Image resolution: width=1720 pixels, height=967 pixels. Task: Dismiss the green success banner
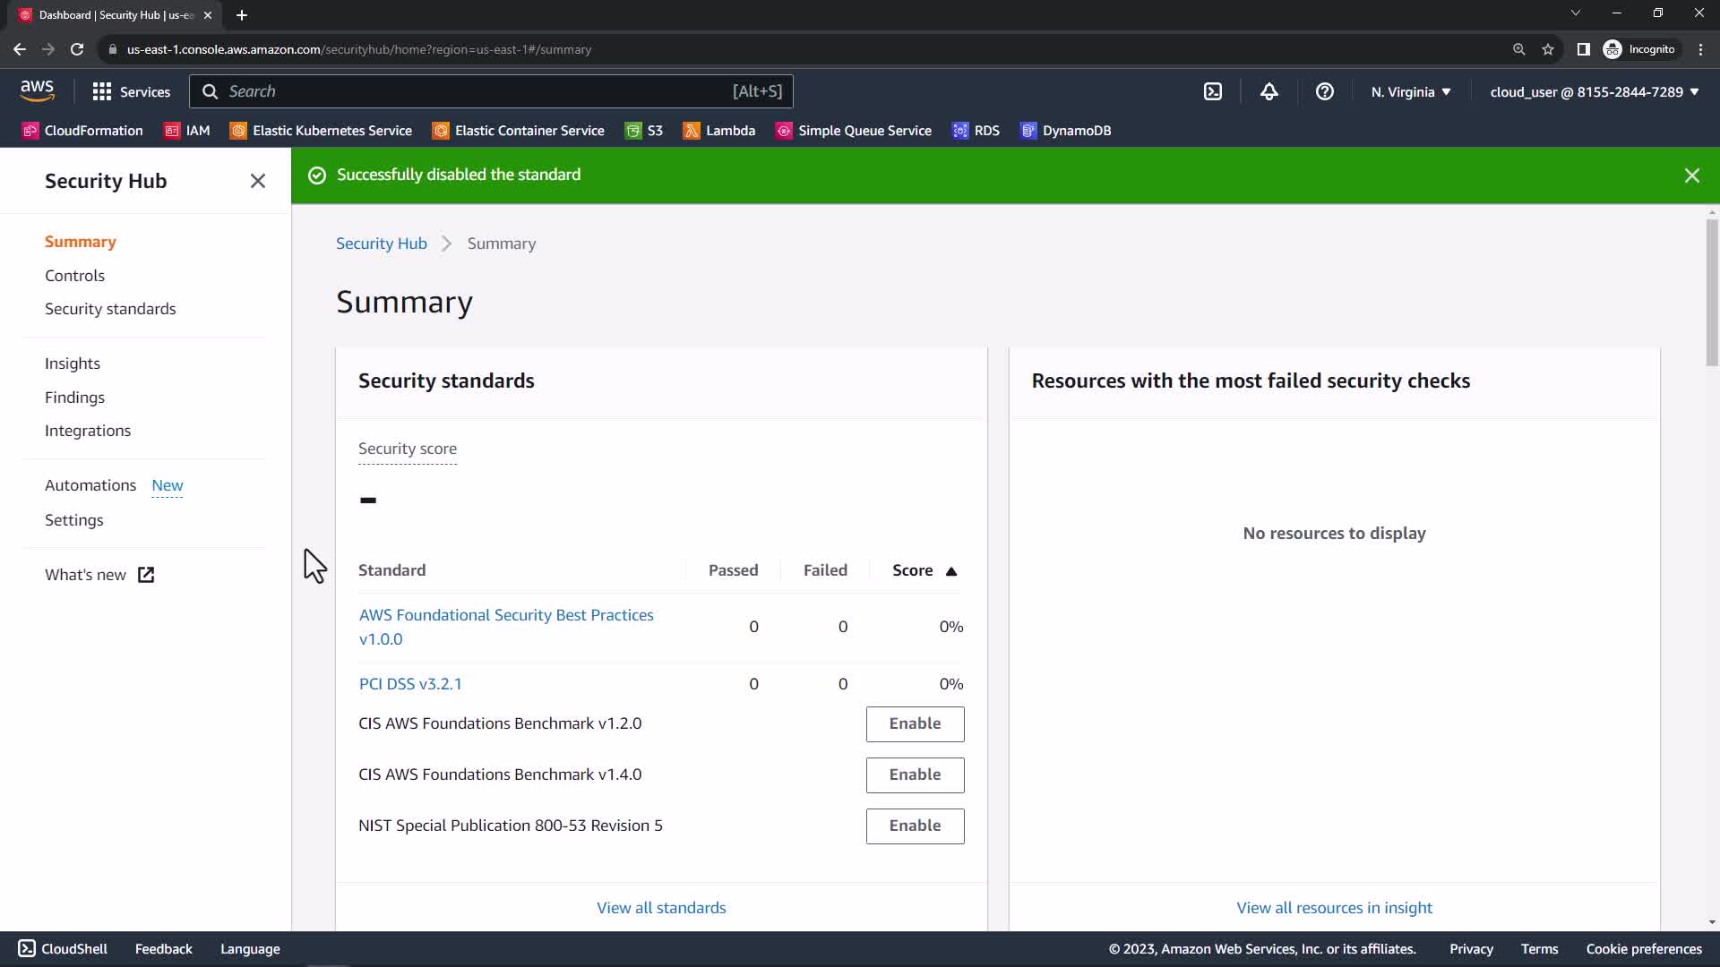(x=1691, y=175)
